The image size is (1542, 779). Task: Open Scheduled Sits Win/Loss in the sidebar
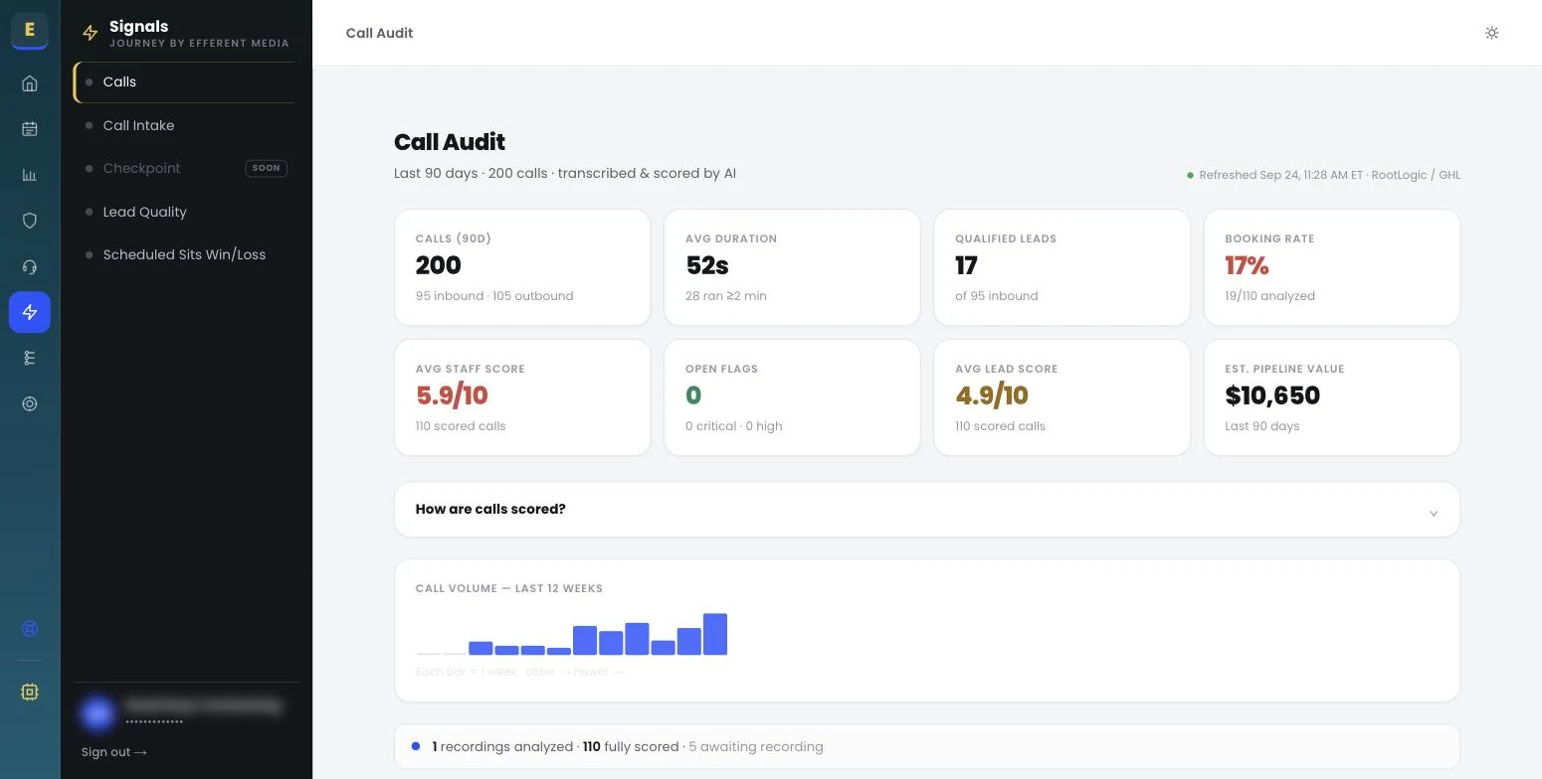[185, 254]
